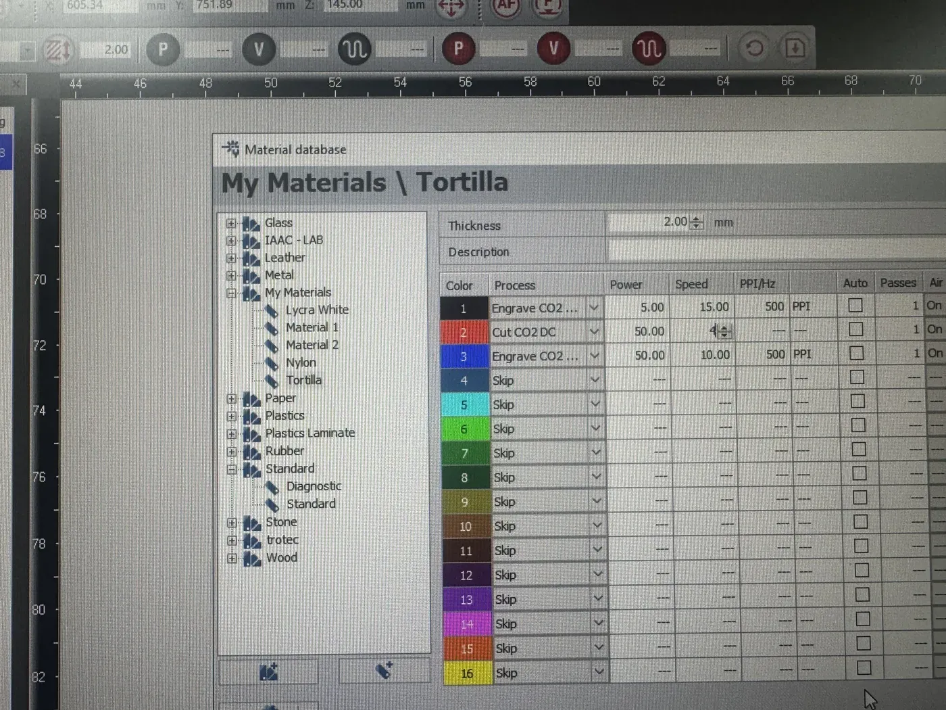Click the Air On cell in row 1

pyautogui.click(x=934, y=305)
